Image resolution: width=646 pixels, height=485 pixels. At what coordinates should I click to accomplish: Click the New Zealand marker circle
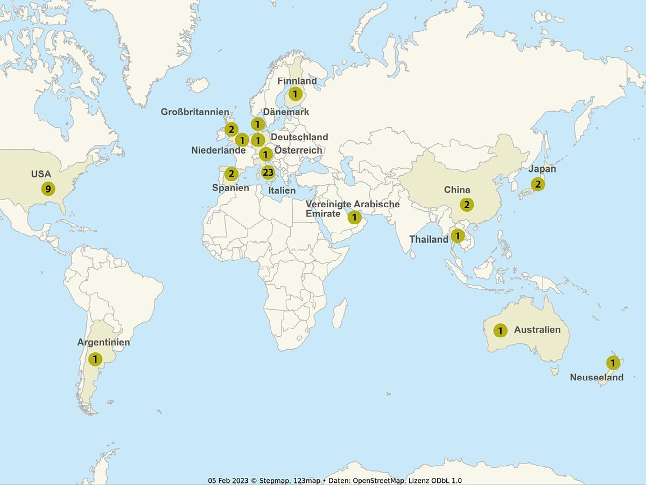613,363
